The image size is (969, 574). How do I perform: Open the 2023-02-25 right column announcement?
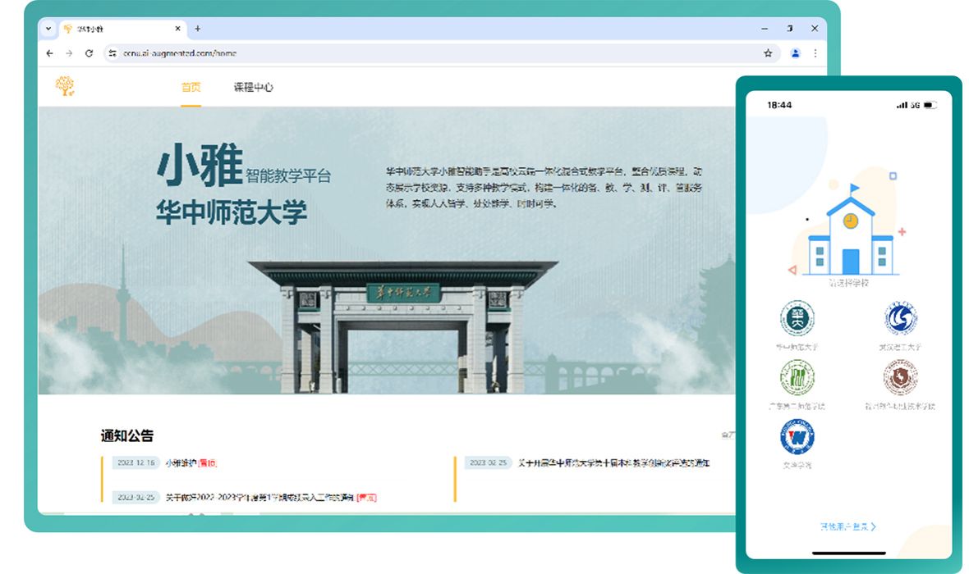pos(612,463)
